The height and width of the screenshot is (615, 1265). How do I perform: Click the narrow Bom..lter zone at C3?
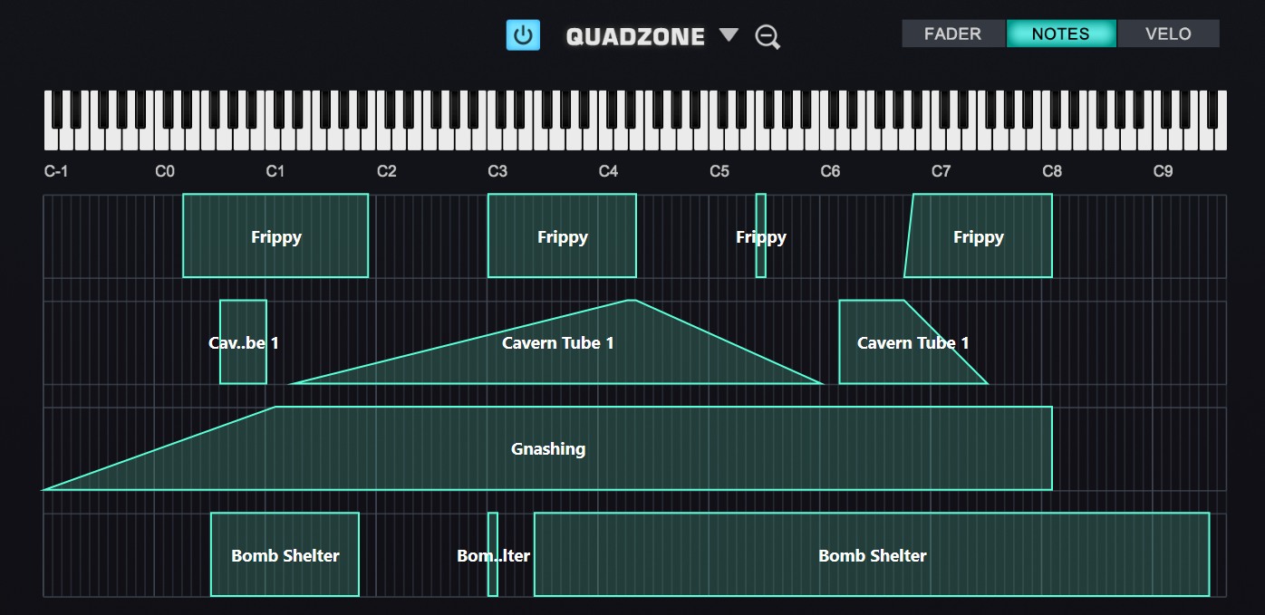pyautogui.click(x=493, y=555)
